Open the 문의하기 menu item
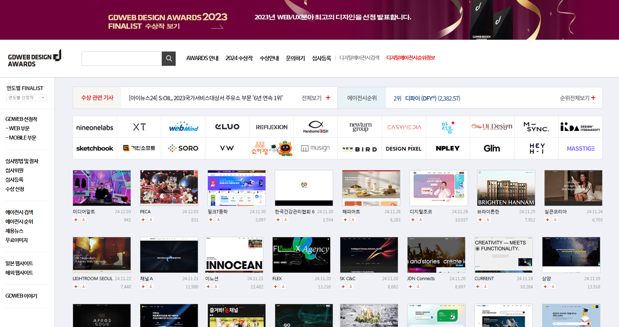The image size is (619, 327). [x=295, y=58]
